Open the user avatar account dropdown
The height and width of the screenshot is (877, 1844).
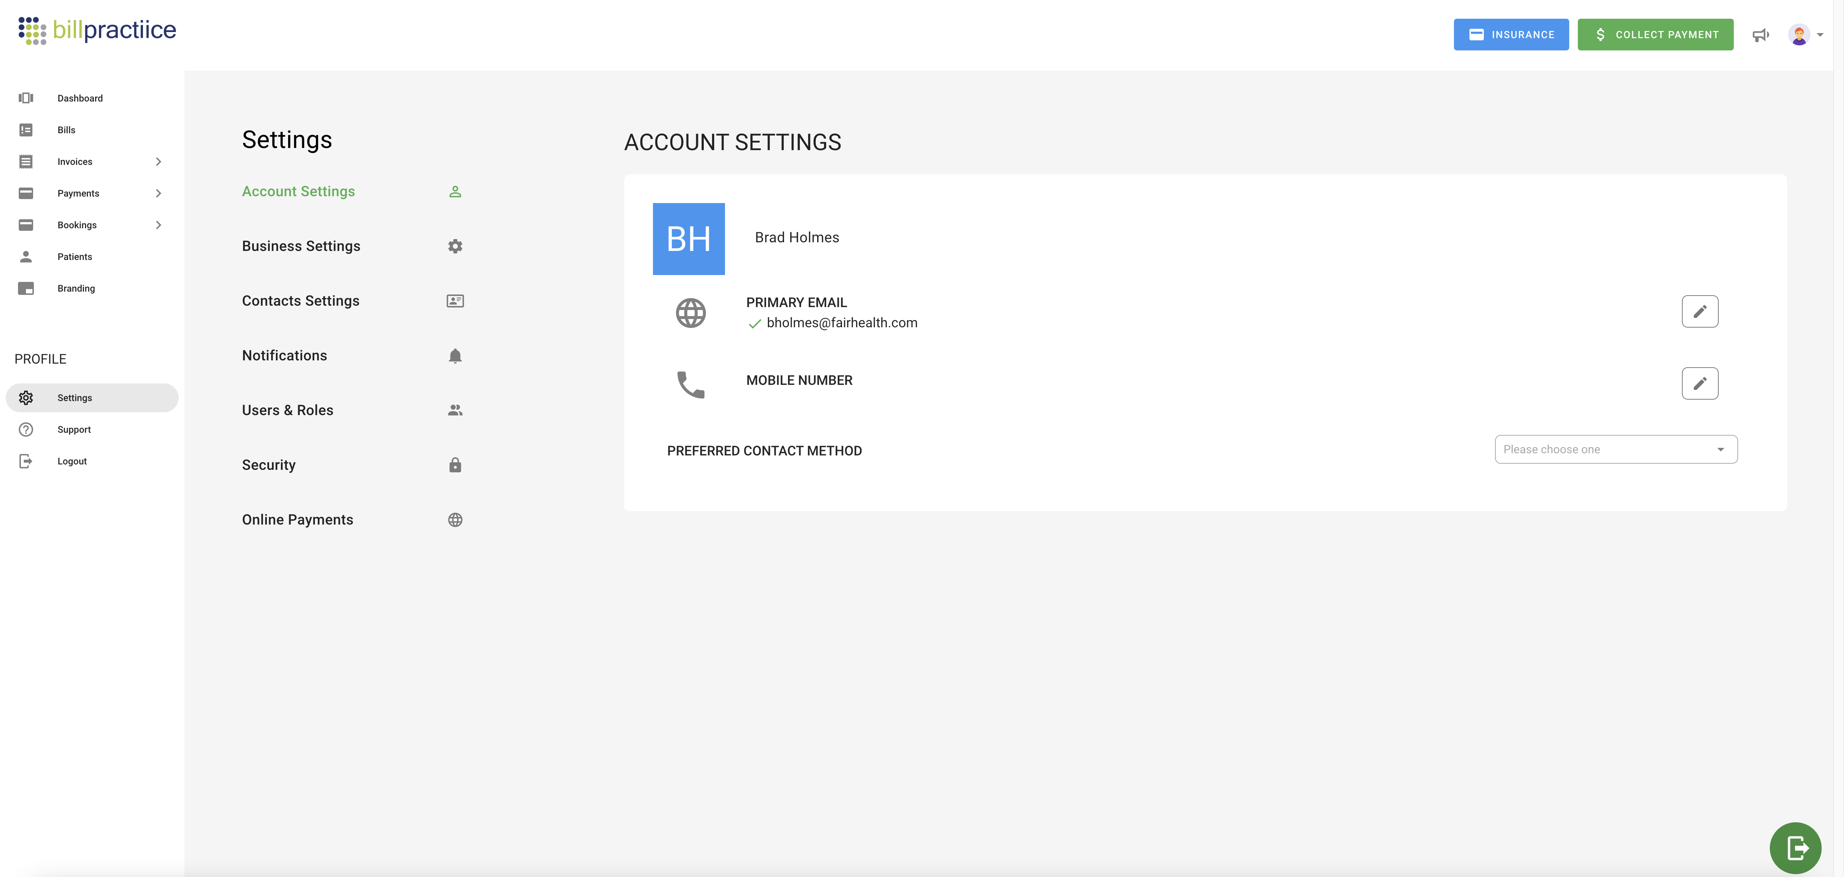1805,34
